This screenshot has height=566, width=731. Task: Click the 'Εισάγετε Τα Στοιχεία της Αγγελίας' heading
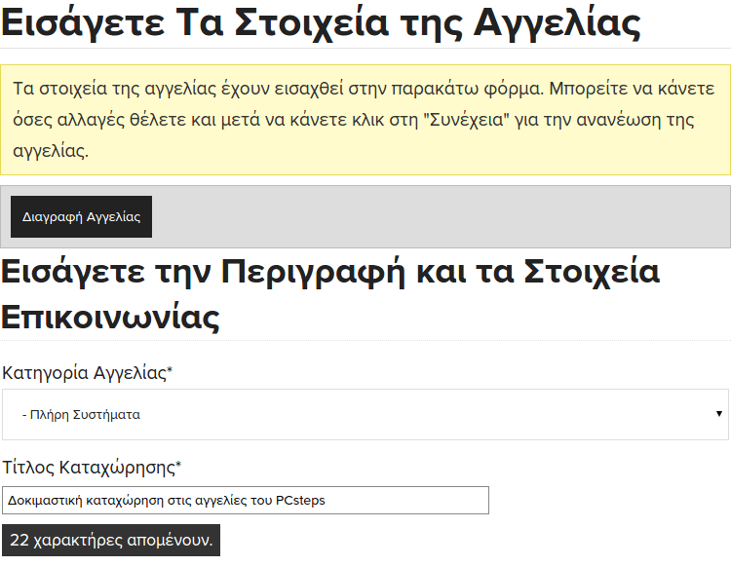pos(321,22)
